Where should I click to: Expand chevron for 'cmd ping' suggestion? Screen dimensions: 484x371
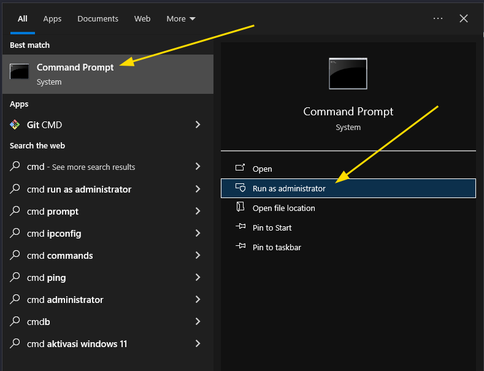tap(198, 277)
